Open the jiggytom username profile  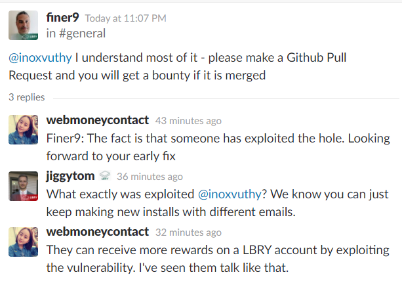point(70,176)
